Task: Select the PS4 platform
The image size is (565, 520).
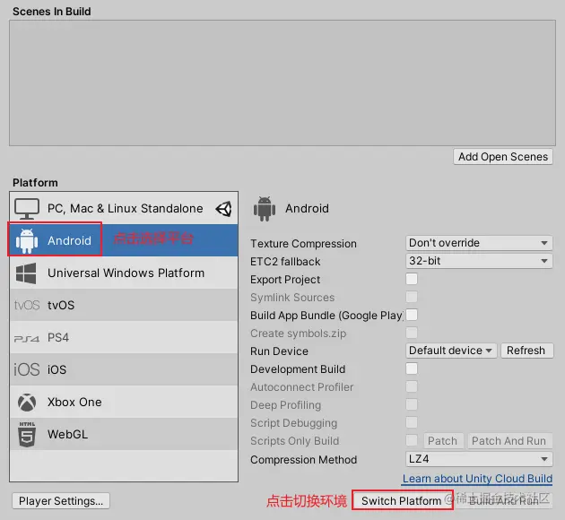Action: [x=124, y=337]
